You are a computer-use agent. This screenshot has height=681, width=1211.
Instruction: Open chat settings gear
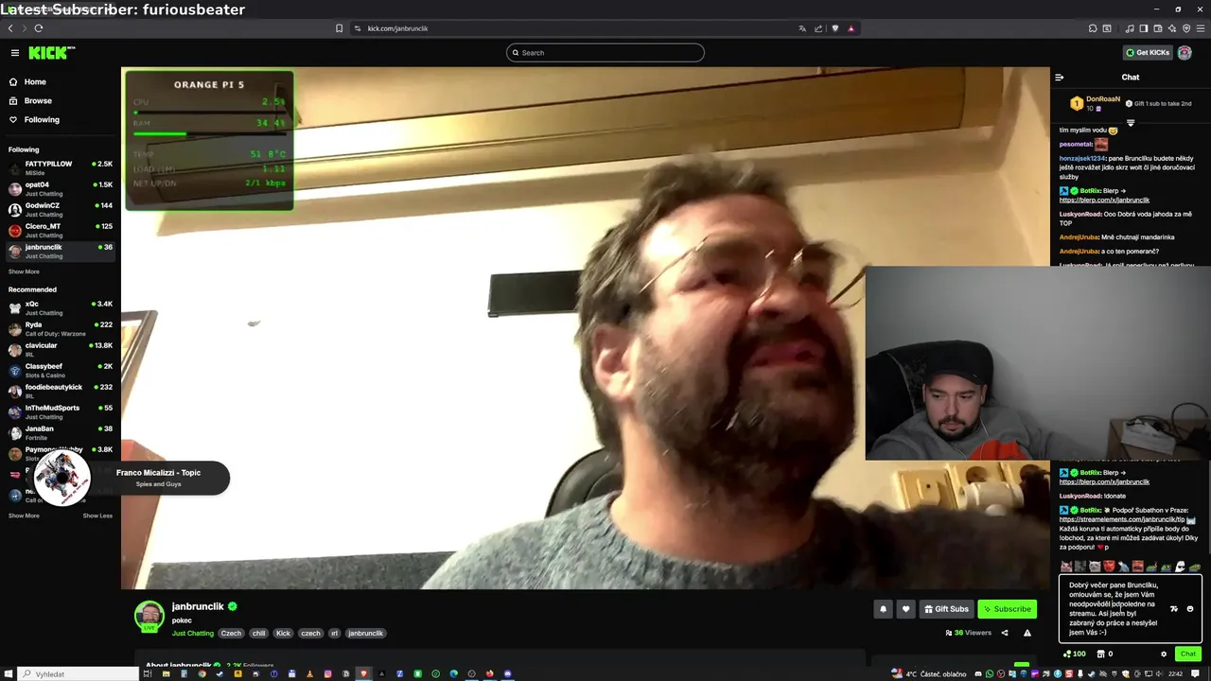(1164, 654)
